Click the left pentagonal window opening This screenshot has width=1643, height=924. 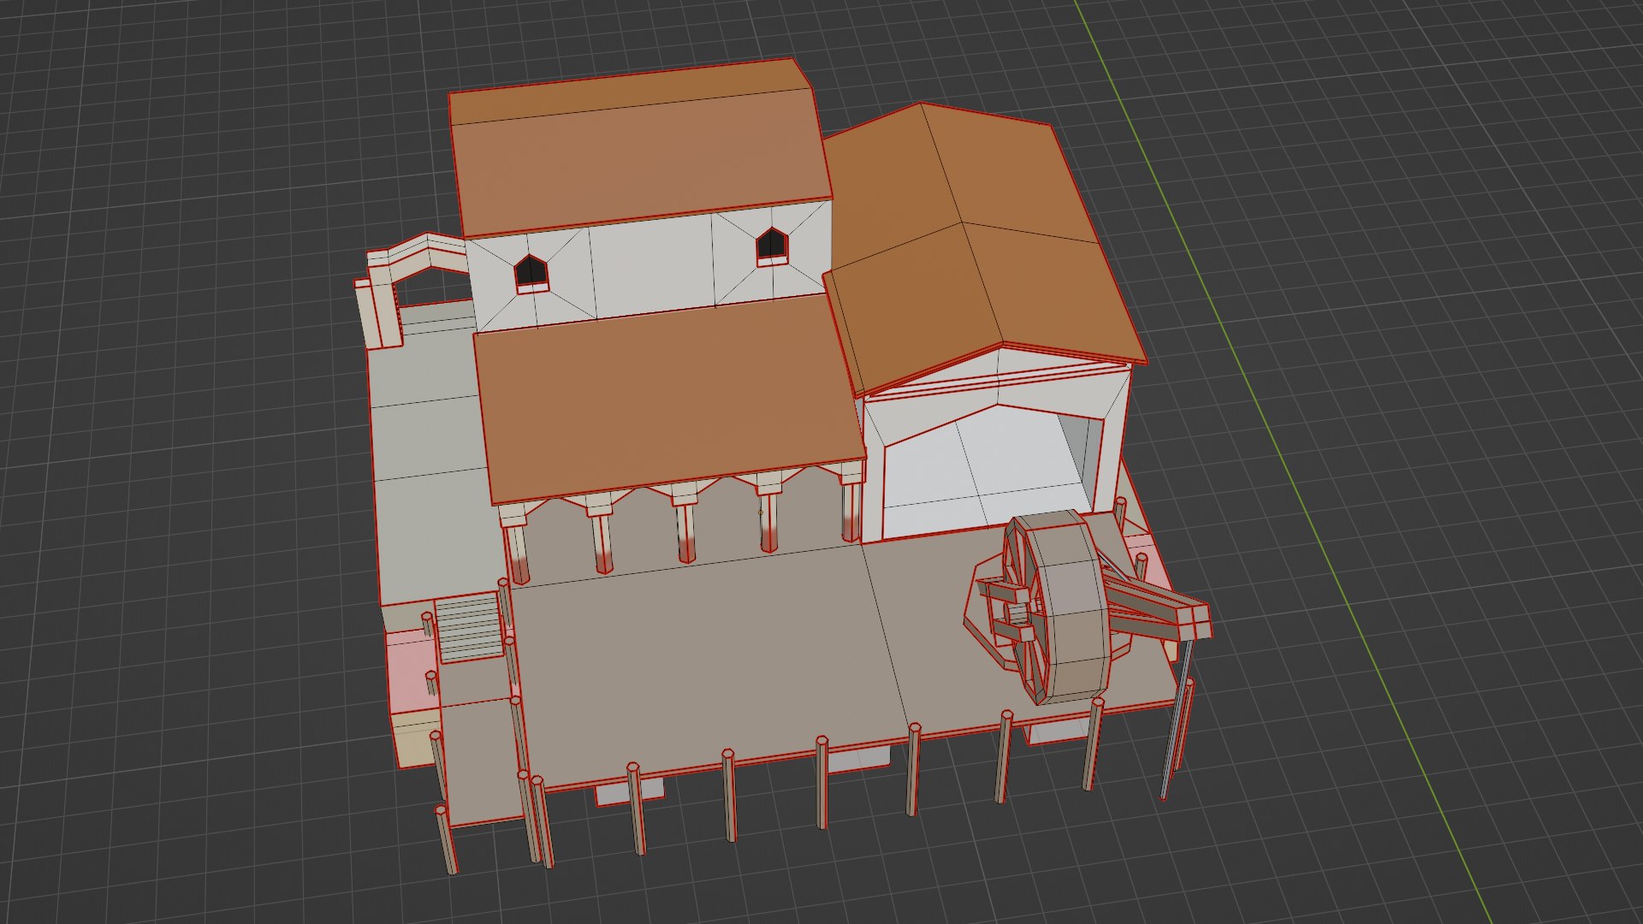pos(531,270)
